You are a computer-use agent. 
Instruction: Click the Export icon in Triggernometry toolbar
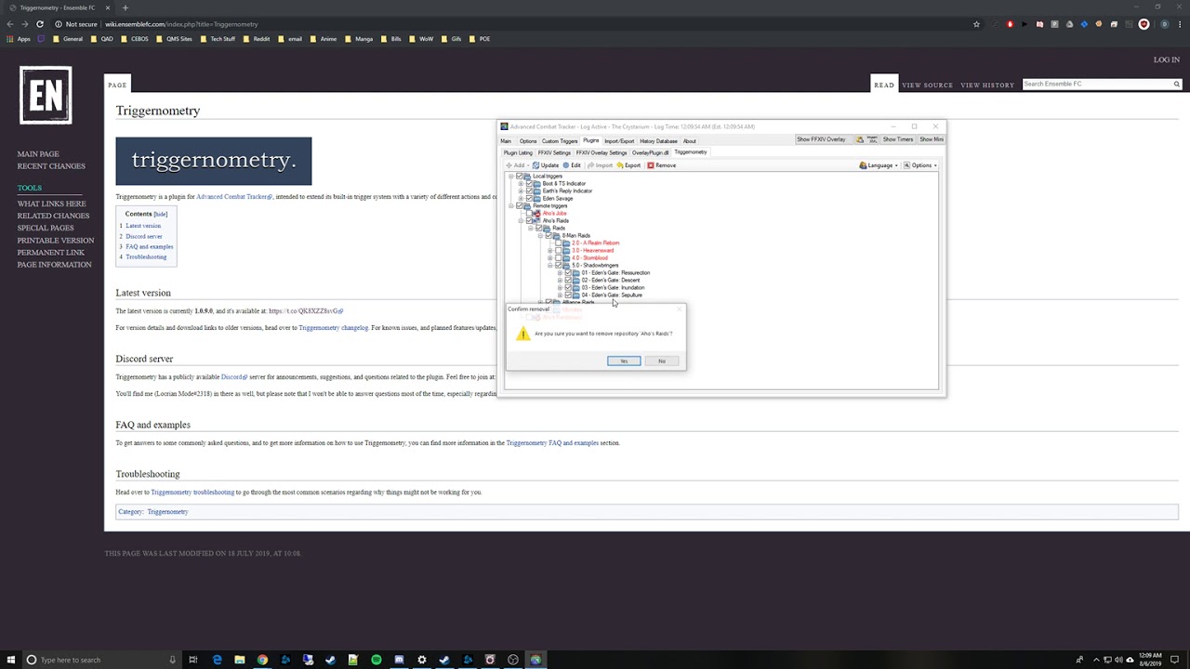pos(620,165)
